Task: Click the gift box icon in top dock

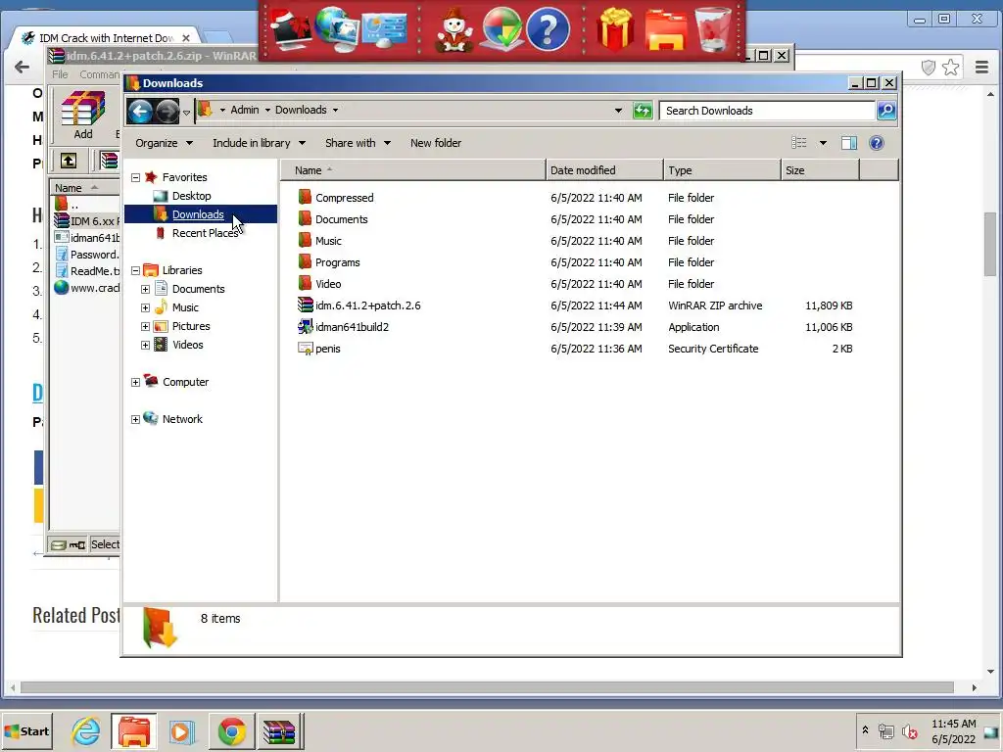Action: (x=615, y=29)
